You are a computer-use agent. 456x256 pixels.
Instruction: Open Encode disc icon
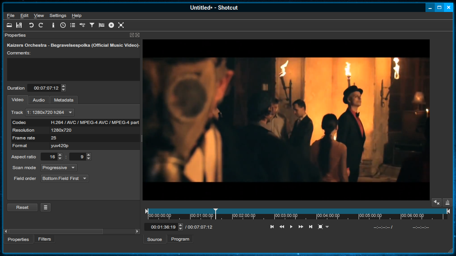(111, 25)
